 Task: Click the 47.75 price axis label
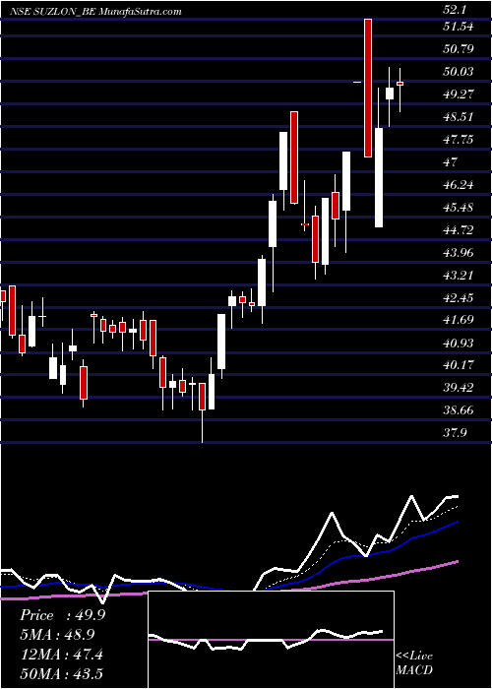[x=459, y=140]
